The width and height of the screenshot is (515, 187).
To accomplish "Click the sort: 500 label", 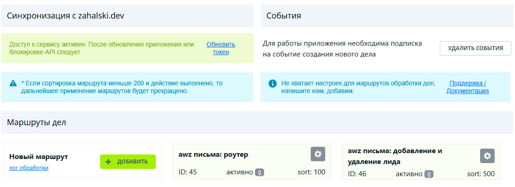I will pyautogui.click(x=481, y=174).
